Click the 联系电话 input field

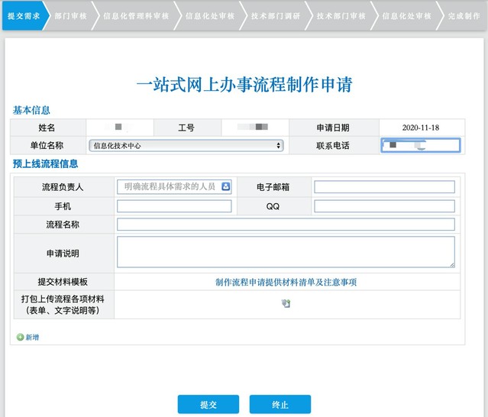420,145
